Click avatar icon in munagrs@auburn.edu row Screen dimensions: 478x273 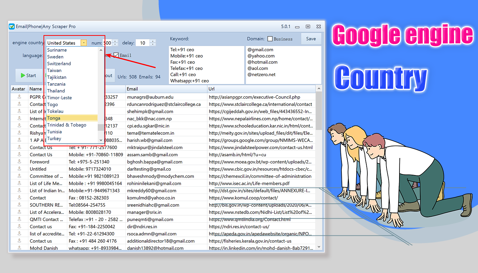pyautogui.click(x=19, y=97)
